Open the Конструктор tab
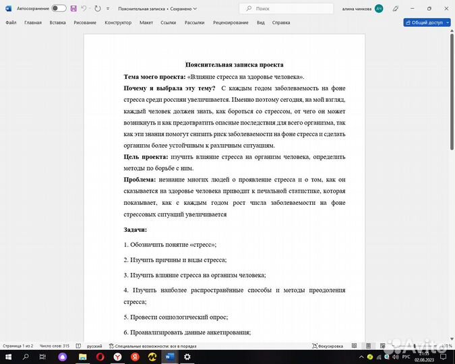The height and width of the screenshot is (364, 455). (x=118, y=23)
